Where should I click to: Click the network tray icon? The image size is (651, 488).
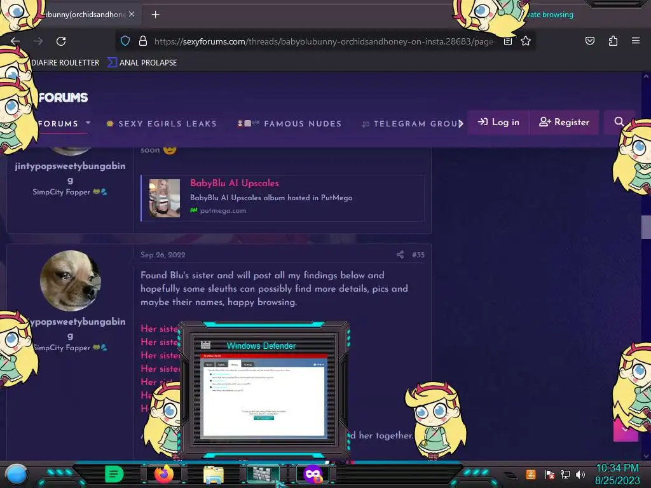565,474
